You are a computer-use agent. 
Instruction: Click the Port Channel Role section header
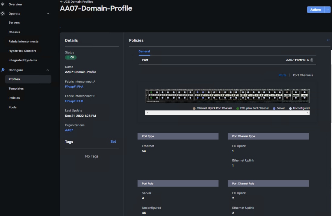(268, 183)
